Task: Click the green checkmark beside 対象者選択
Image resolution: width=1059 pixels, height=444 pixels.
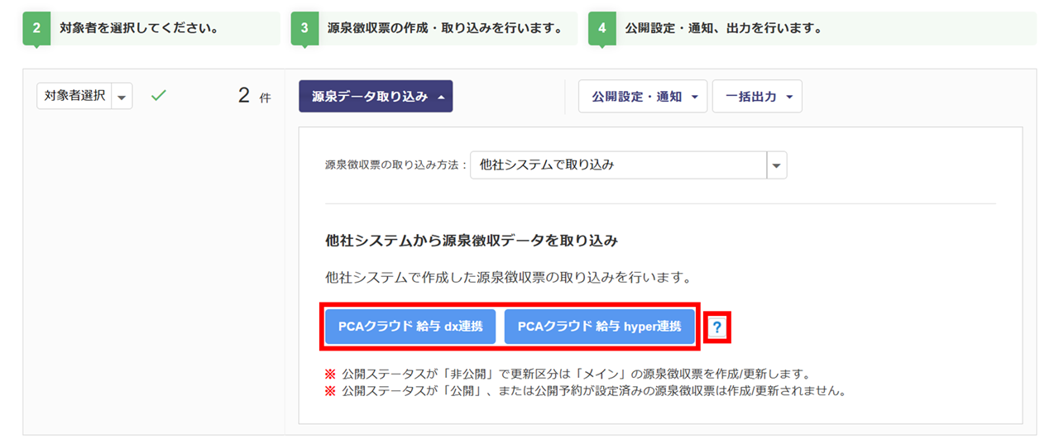Action: [x=159, y=96]
